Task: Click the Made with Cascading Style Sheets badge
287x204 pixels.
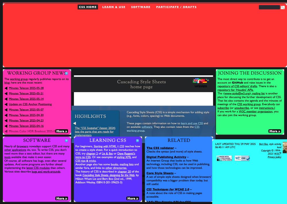Action: click(x=224, y=158)
